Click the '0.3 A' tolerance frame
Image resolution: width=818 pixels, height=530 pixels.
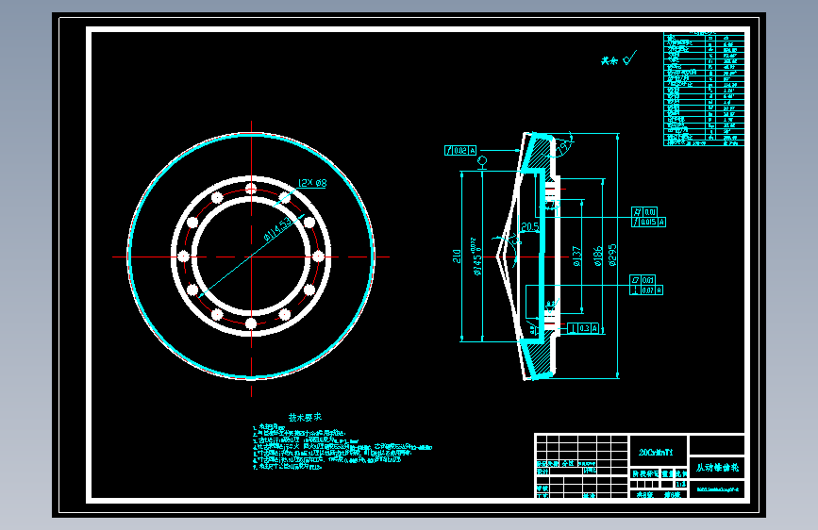pos(583,328)
